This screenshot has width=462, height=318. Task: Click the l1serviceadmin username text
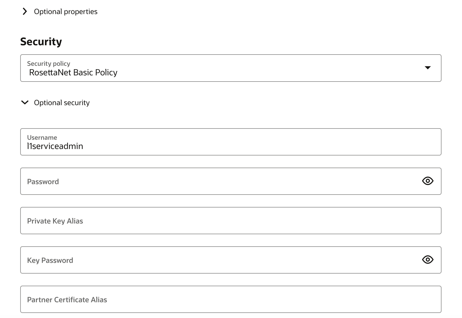tap(55, 146)
